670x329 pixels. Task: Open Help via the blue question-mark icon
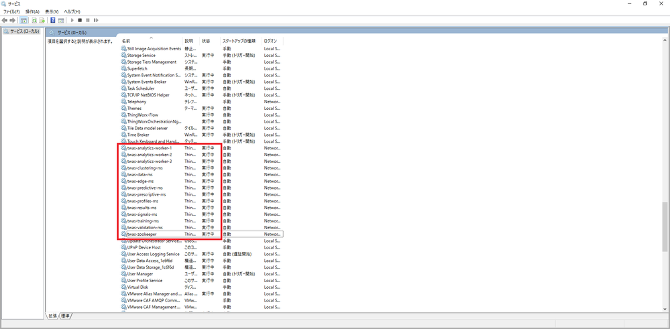[x=53, y=20]
